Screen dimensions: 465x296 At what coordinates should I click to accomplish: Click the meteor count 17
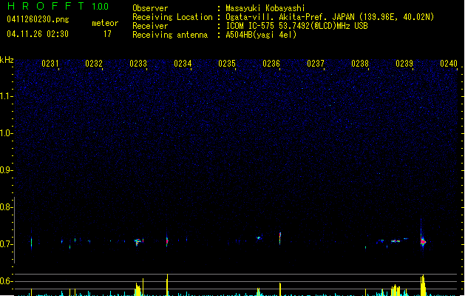pyautogui.click(x=107, y=34)
